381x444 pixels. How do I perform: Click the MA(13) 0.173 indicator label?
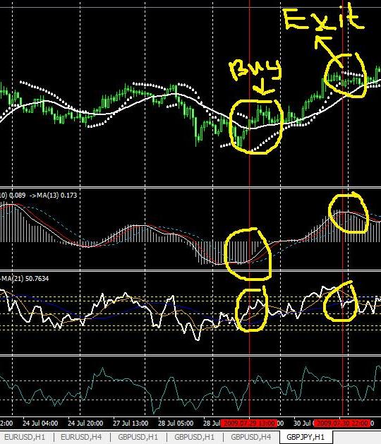53,195
